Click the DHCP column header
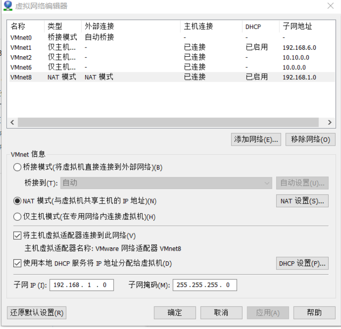The image size is (341, 329). pos(260,26)
